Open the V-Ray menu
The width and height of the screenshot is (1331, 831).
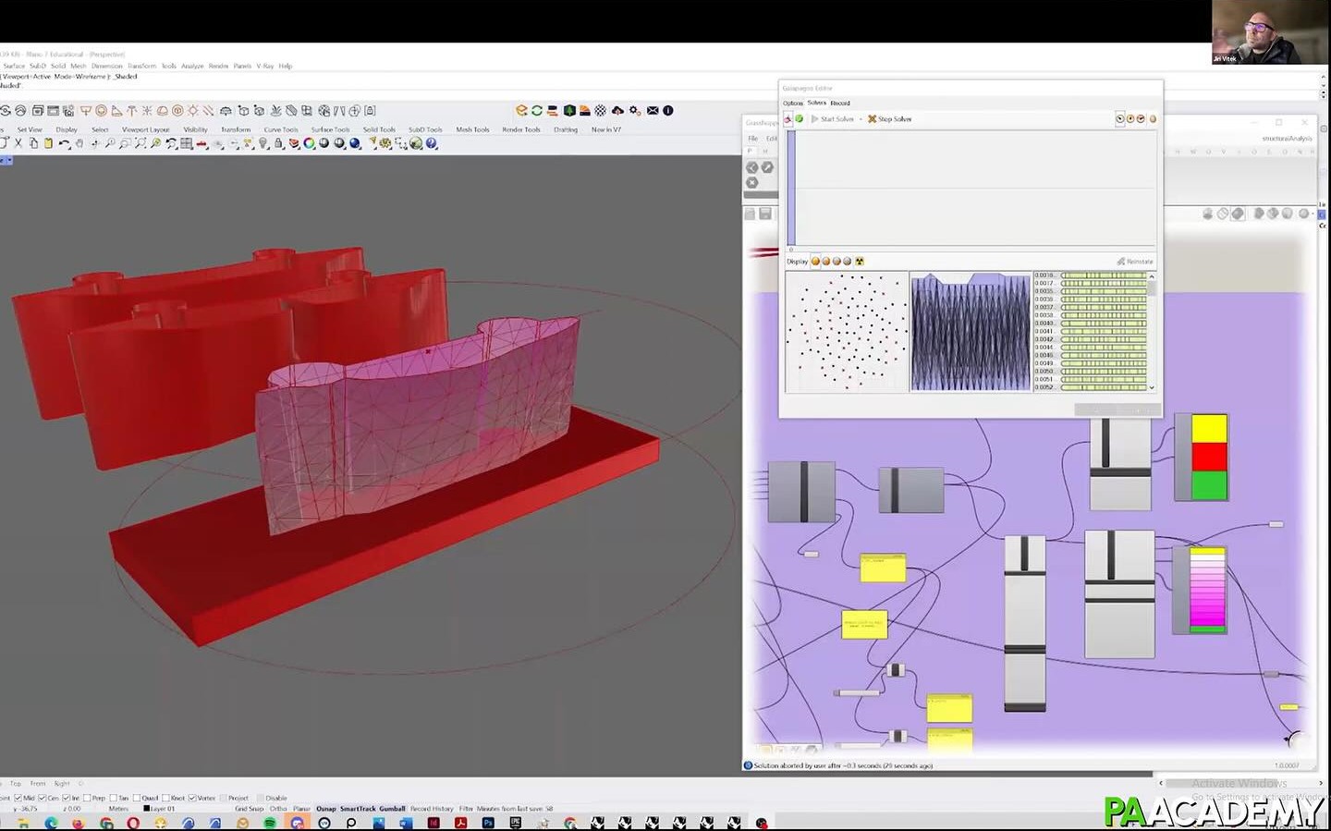pyautogui.click(x=264, y=67)
